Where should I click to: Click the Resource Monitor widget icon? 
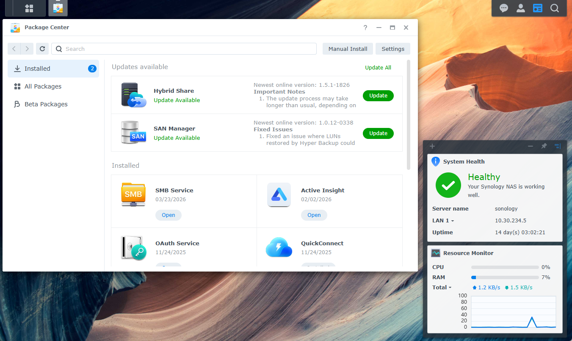436,253
